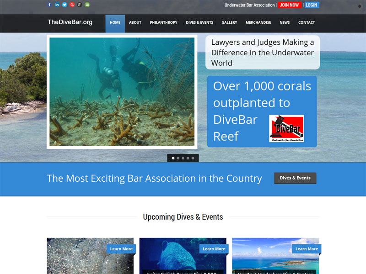Open the Philanthropy menu item
Image resolution: width=366 pixels, height=274 pixels.
point(163,22)
